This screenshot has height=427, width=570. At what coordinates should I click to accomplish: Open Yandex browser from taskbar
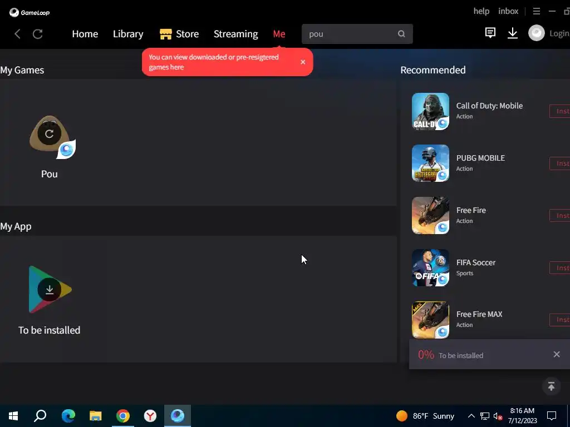coord(150,416)
